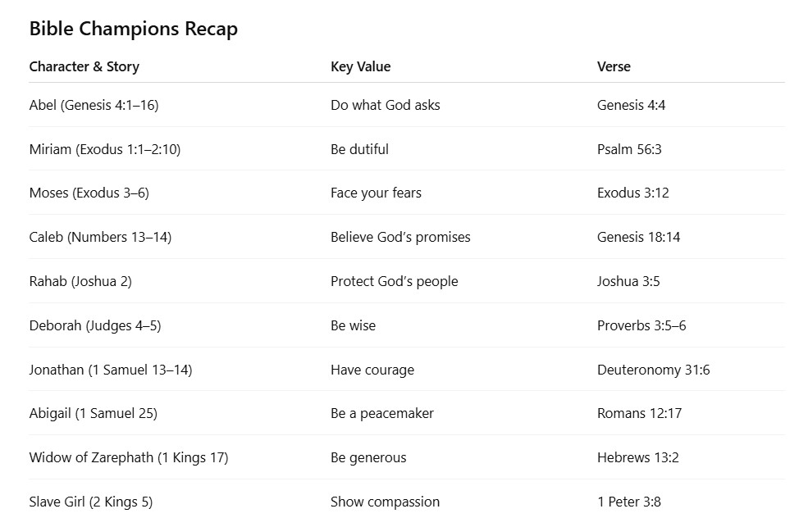Click the Caleb (Numbers 13–14) entry

(100, 237)
